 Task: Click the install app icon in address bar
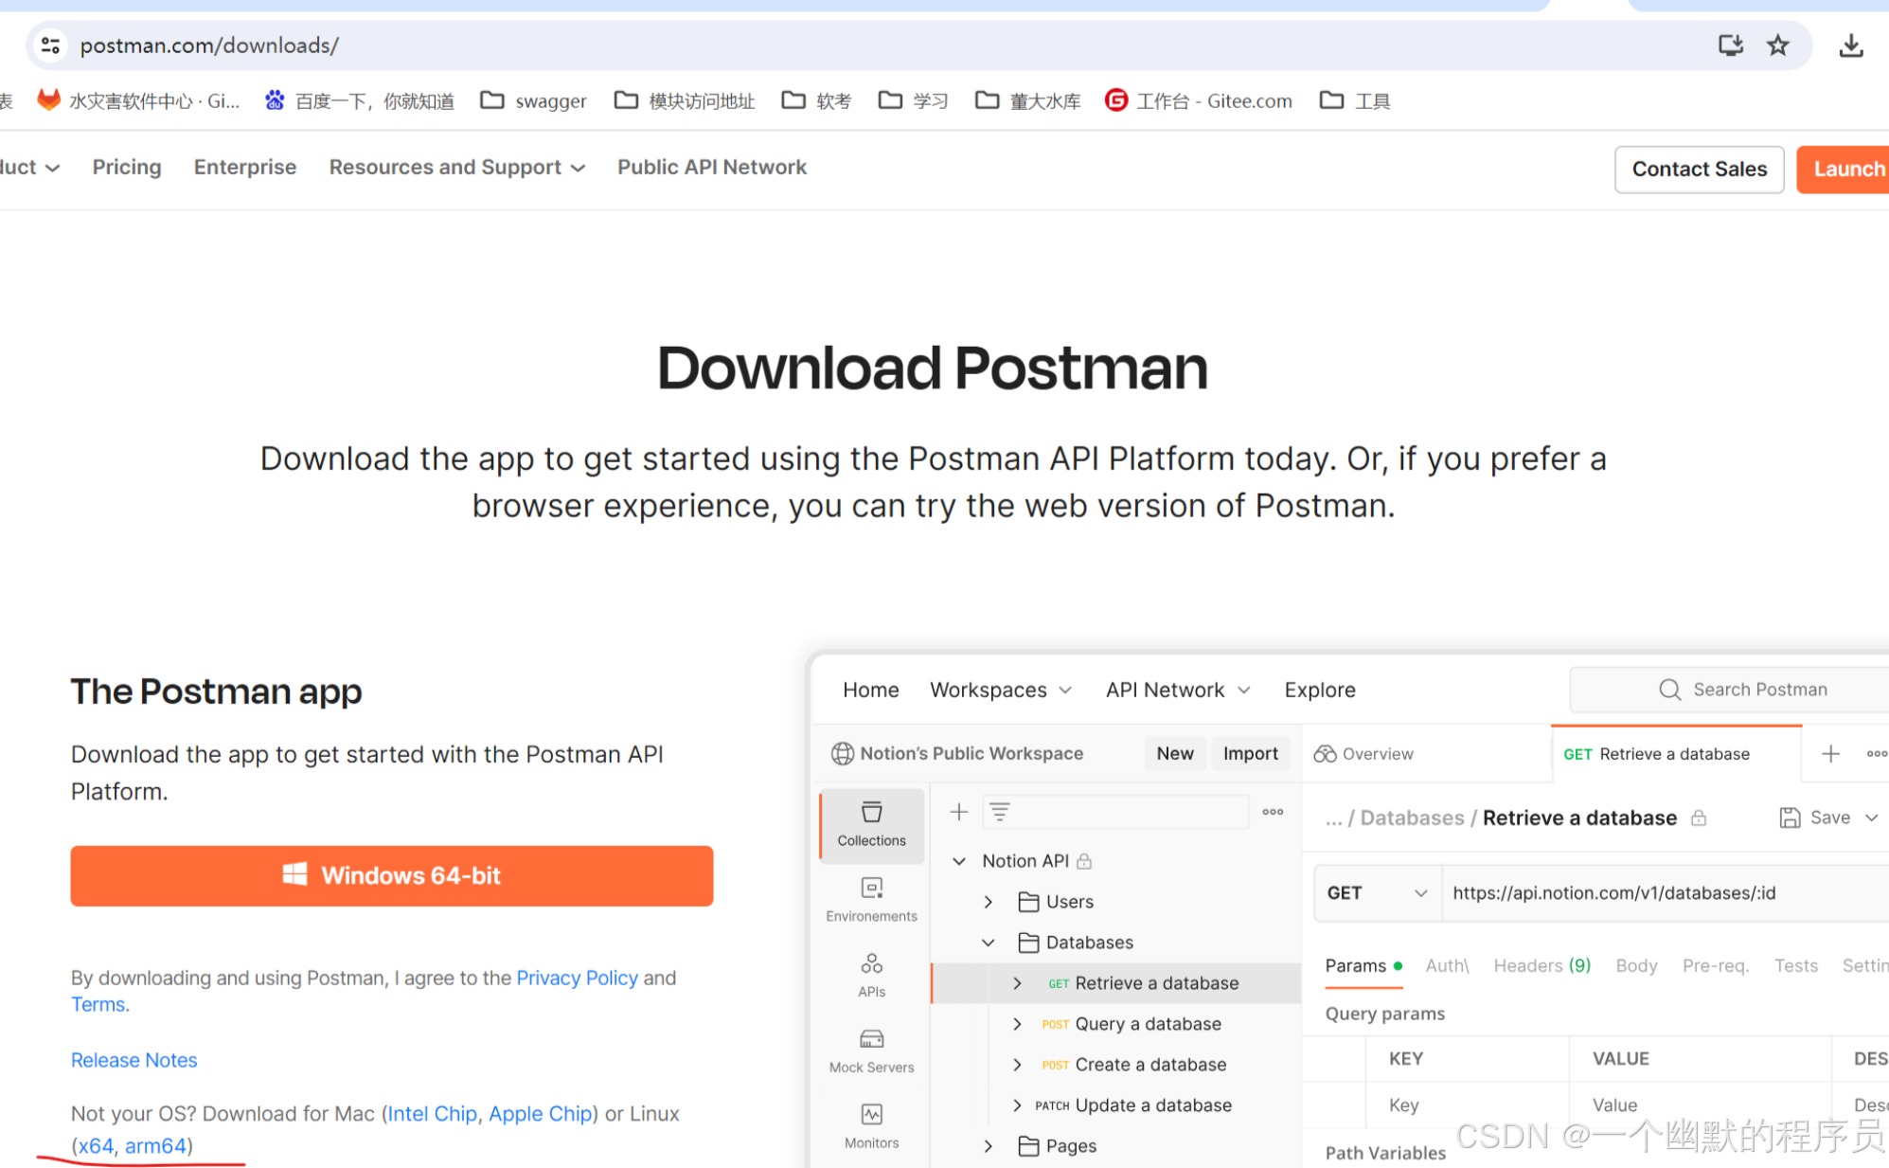point(1731,45)
